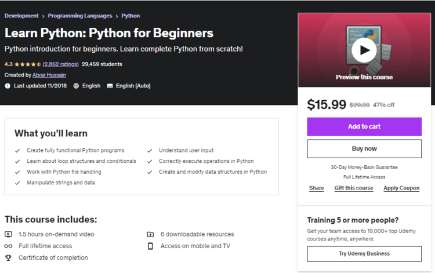Screen dimensions: 435x273
Task: Click Apply Coupon
Action: tap(401, 188)
